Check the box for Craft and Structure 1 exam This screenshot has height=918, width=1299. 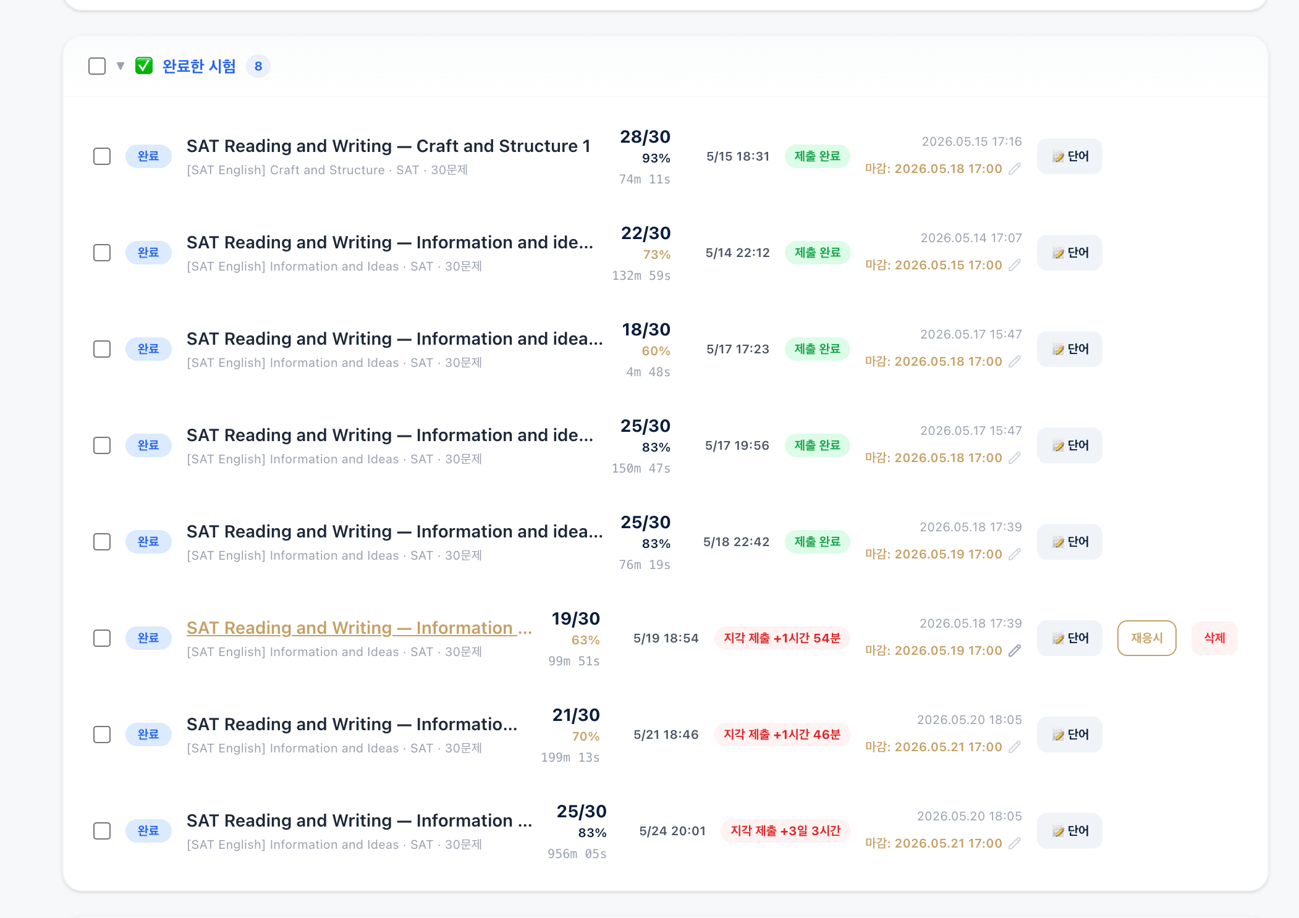[102, 156]
